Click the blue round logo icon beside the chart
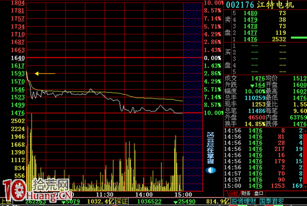 [x=211, y=170]
